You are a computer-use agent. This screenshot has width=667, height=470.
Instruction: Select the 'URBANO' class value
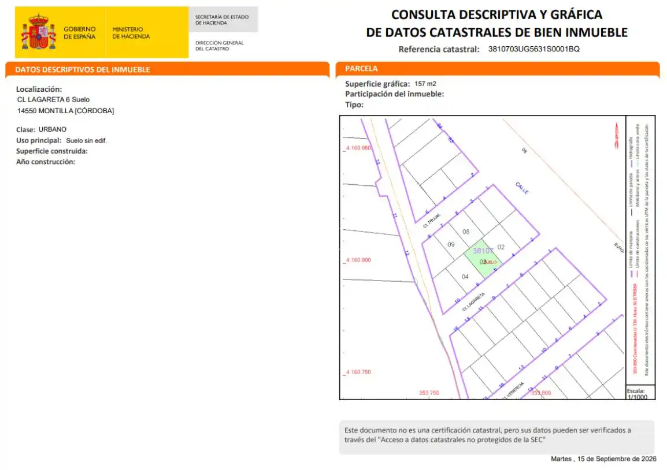coord(53,129)
